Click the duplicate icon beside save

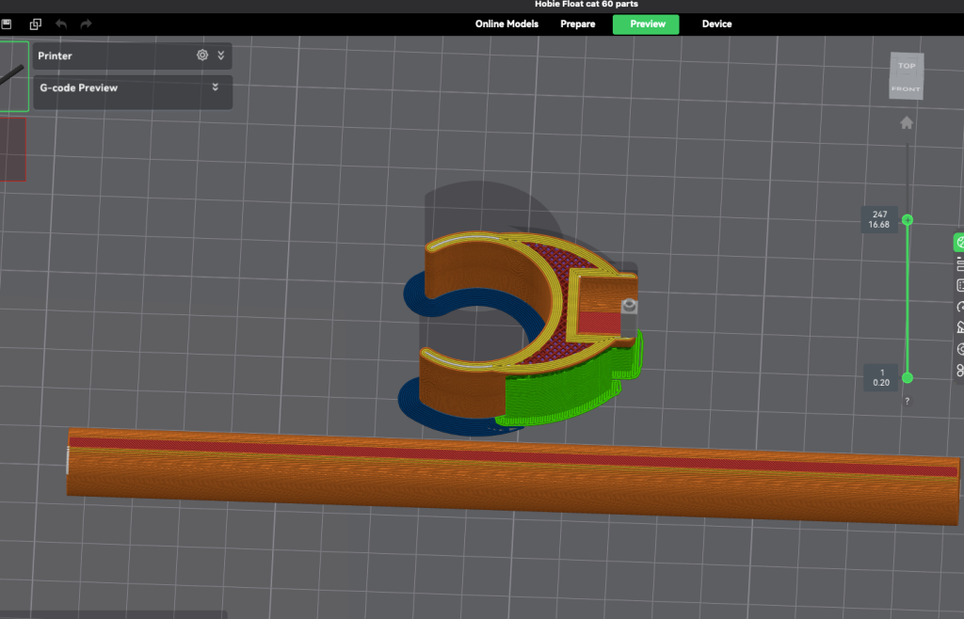[36, 24]
